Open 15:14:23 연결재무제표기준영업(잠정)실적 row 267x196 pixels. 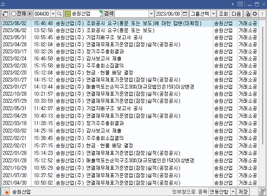[130, 153]
